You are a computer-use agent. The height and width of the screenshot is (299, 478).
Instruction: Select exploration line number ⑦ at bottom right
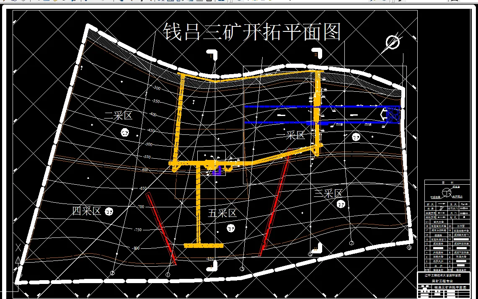(x=351, y=243)
